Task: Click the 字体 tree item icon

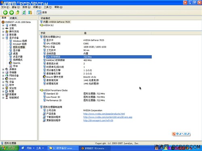Action: [11, 66]
